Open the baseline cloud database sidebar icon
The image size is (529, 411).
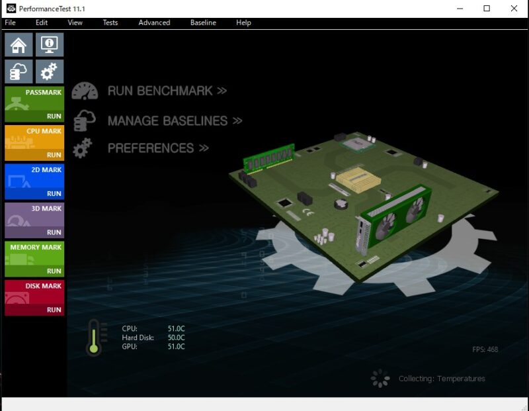click(x=19, y=71)
